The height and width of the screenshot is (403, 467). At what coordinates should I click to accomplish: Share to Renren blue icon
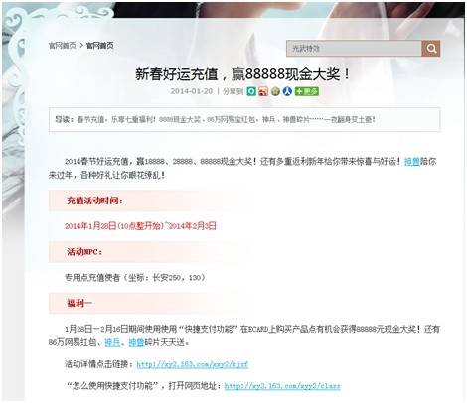287,91
